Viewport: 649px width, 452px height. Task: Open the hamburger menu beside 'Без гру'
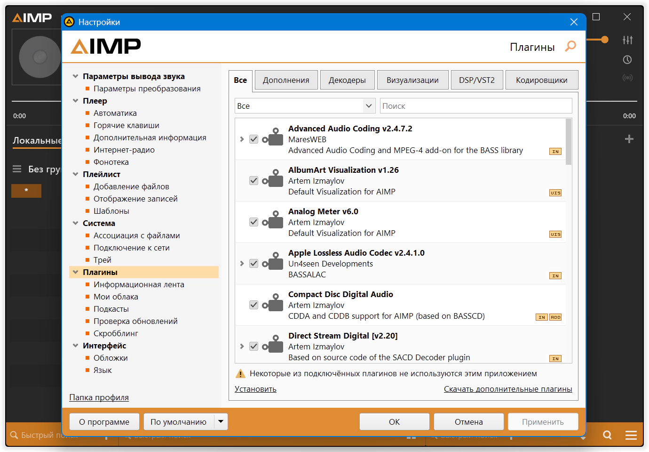tap(17, 169)
